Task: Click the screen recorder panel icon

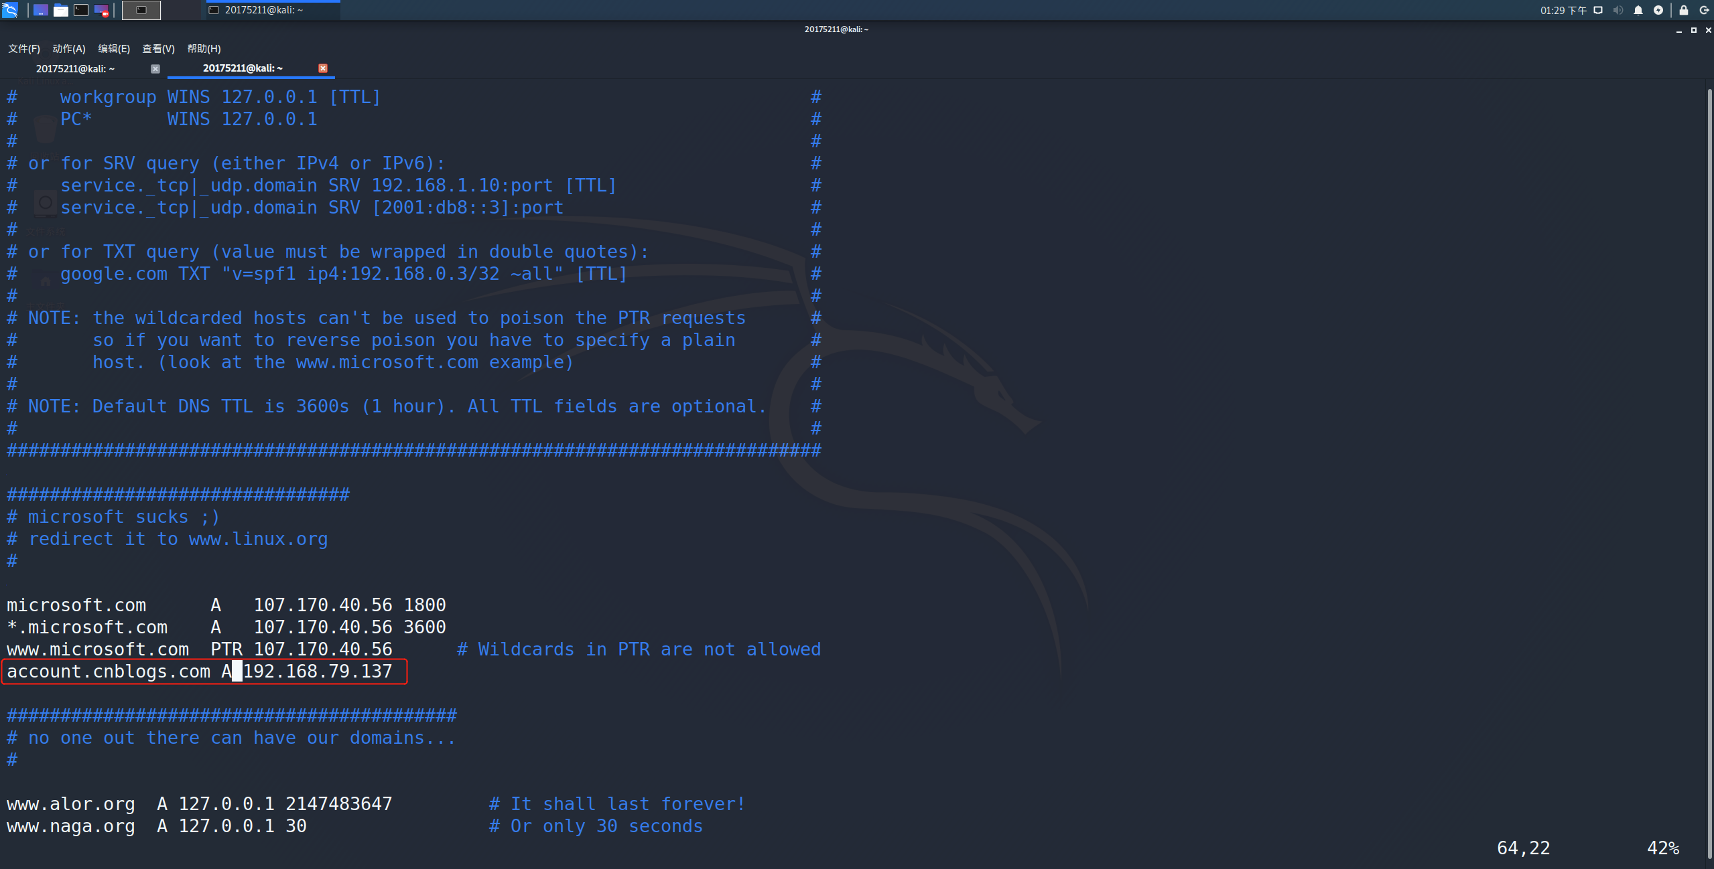Action: point(101,10)
